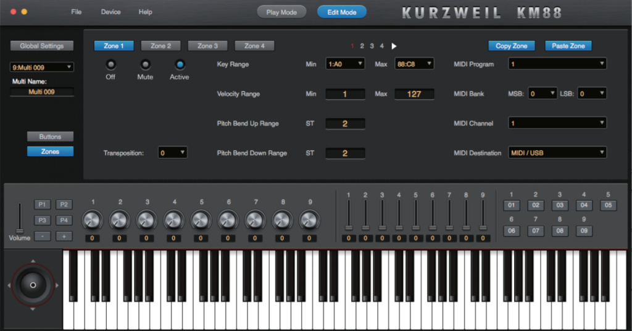Select the Active radio button for Zone 1
Image resolution: width=632 pixels, height=331 pixels.
[x=180, y=64]
